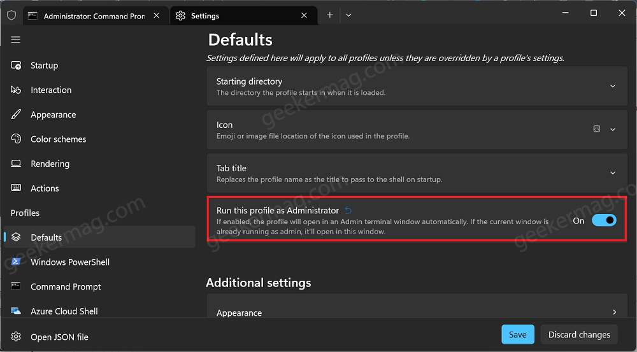Viewport: 637px width, 352px height.
Task: Click the Rendering monitor icon
Action: 16,164
